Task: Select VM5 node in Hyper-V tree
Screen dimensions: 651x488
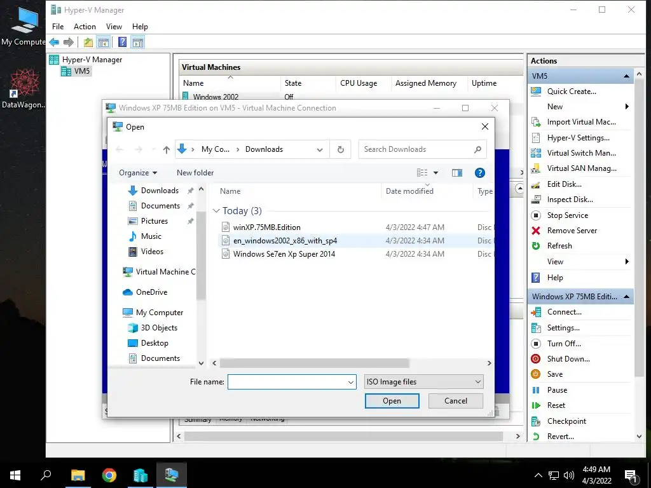Action: pyautogui.click(x=82, y=71)
